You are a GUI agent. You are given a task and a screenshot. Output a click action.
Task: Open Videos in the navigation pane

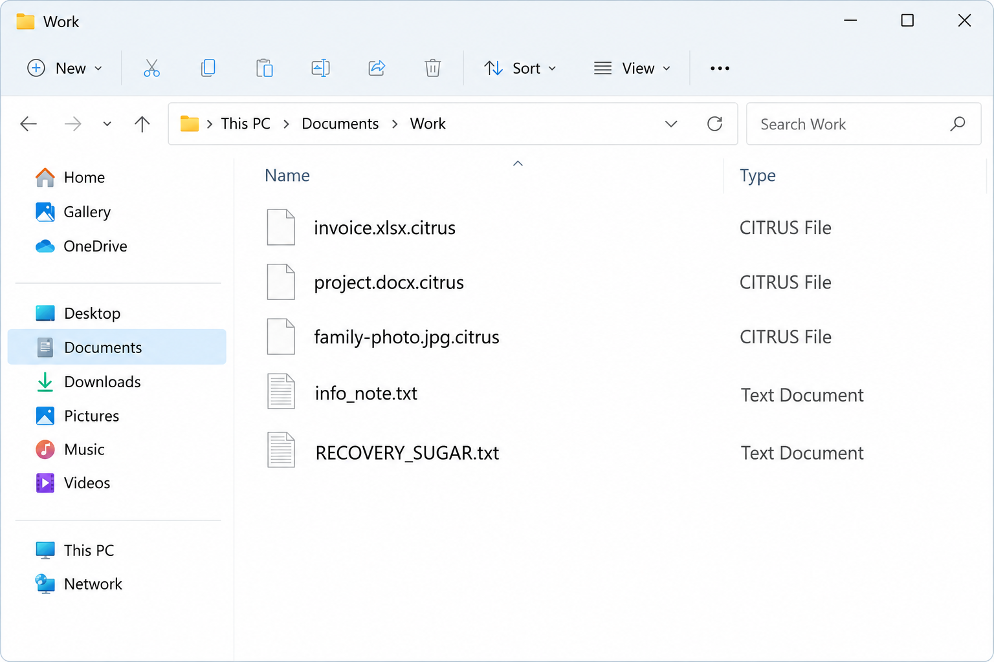[117, 483]
